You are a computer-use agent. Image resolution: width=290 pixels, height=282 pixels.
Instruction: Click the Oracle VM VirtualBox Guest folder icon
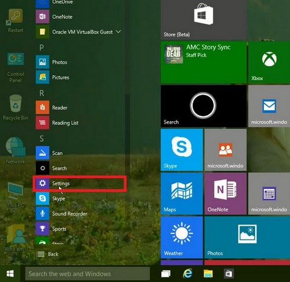click(42, 32)
